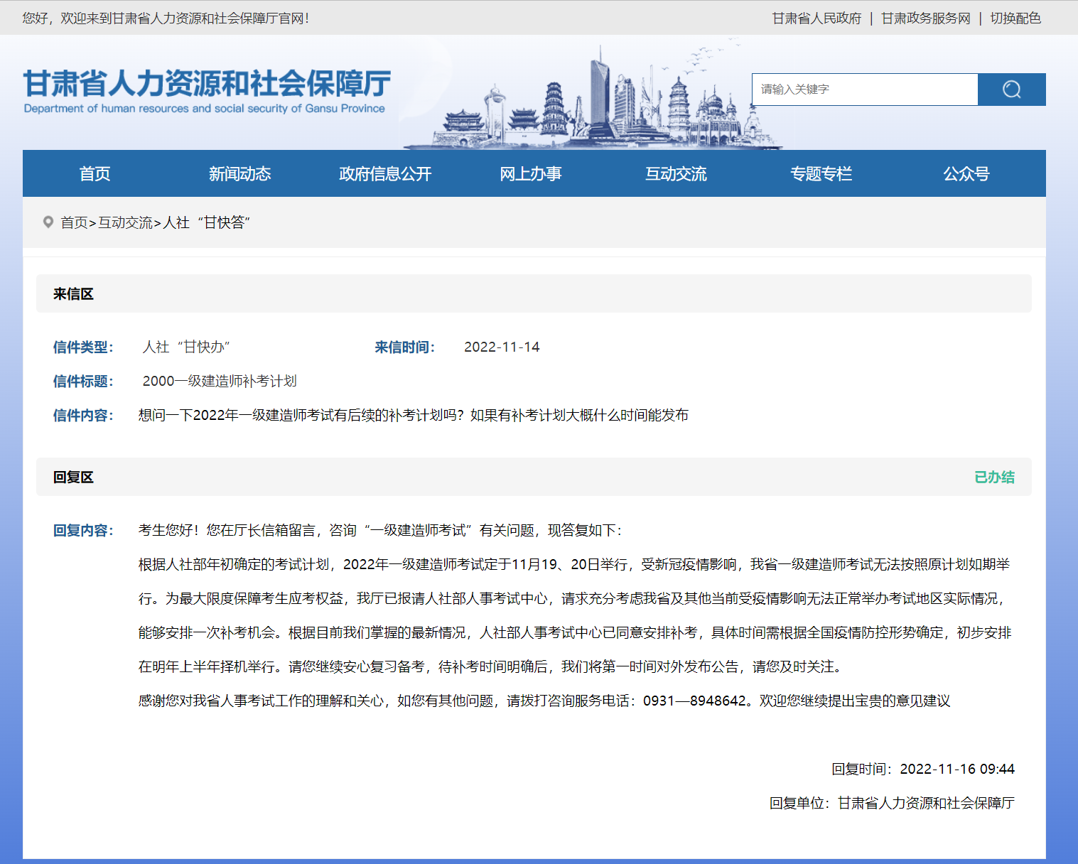This screenshot has width=1078, height=864.
Task: Click the 切换配色 color scheme link
Action: click(x=1015, y=18)
